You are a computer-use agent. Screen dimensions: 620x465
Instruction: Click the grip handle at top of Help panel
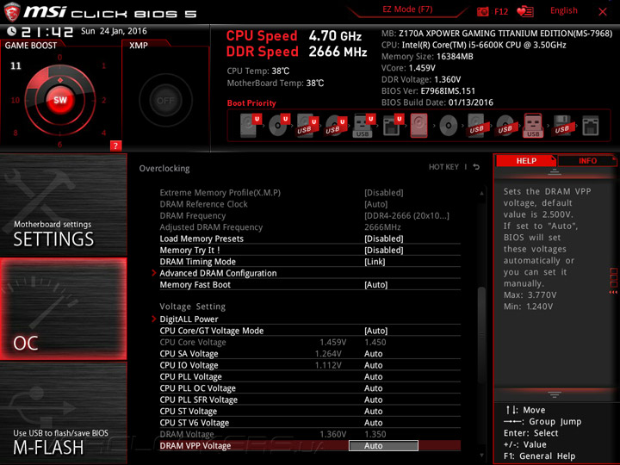(555, 172)
